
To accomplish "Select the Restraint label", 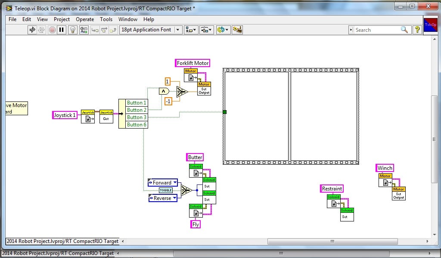I will point(332,189).
